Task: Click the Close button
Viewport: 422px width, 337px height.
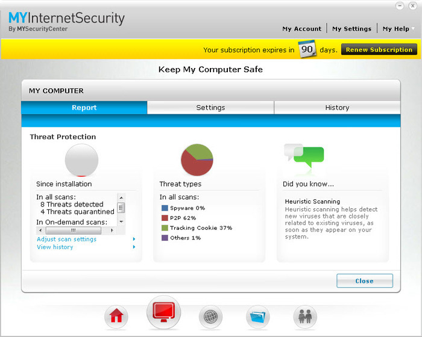Action: tap(365, 281)
